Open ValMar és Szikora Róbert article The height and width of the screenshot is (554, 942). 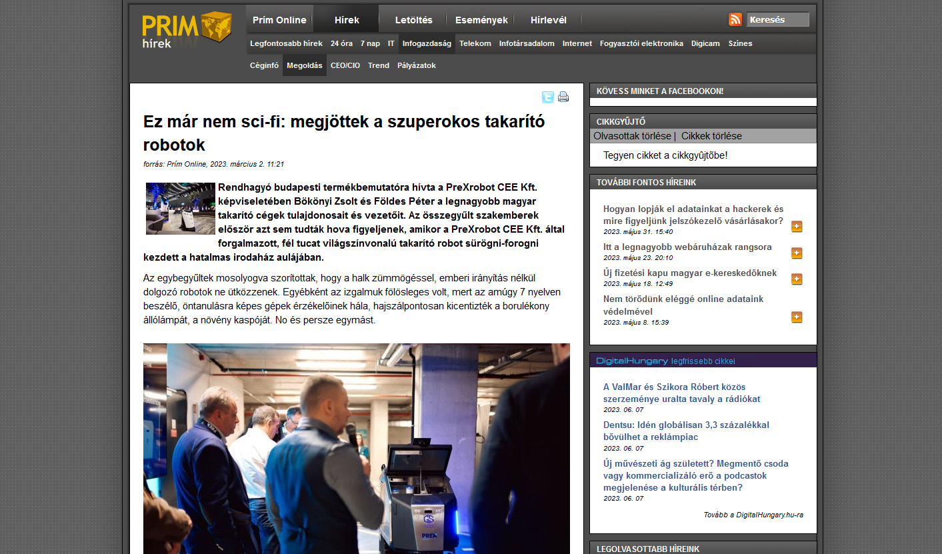(x=681, y=393)
